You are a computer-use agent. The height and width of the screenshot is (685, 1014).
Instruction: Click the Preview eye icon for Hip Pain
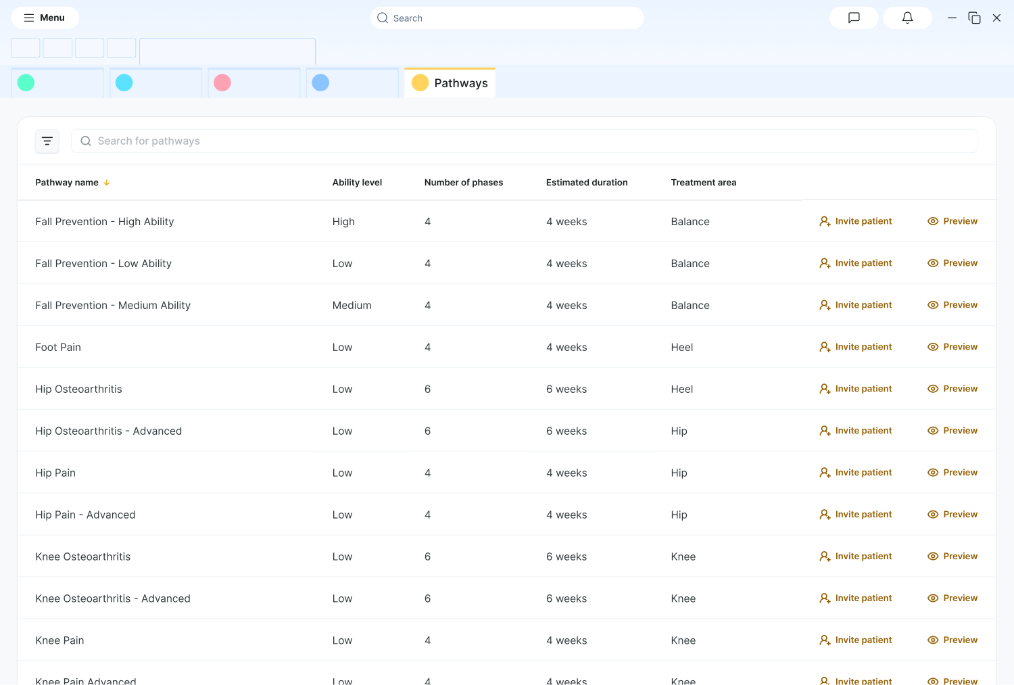(934, 473)
